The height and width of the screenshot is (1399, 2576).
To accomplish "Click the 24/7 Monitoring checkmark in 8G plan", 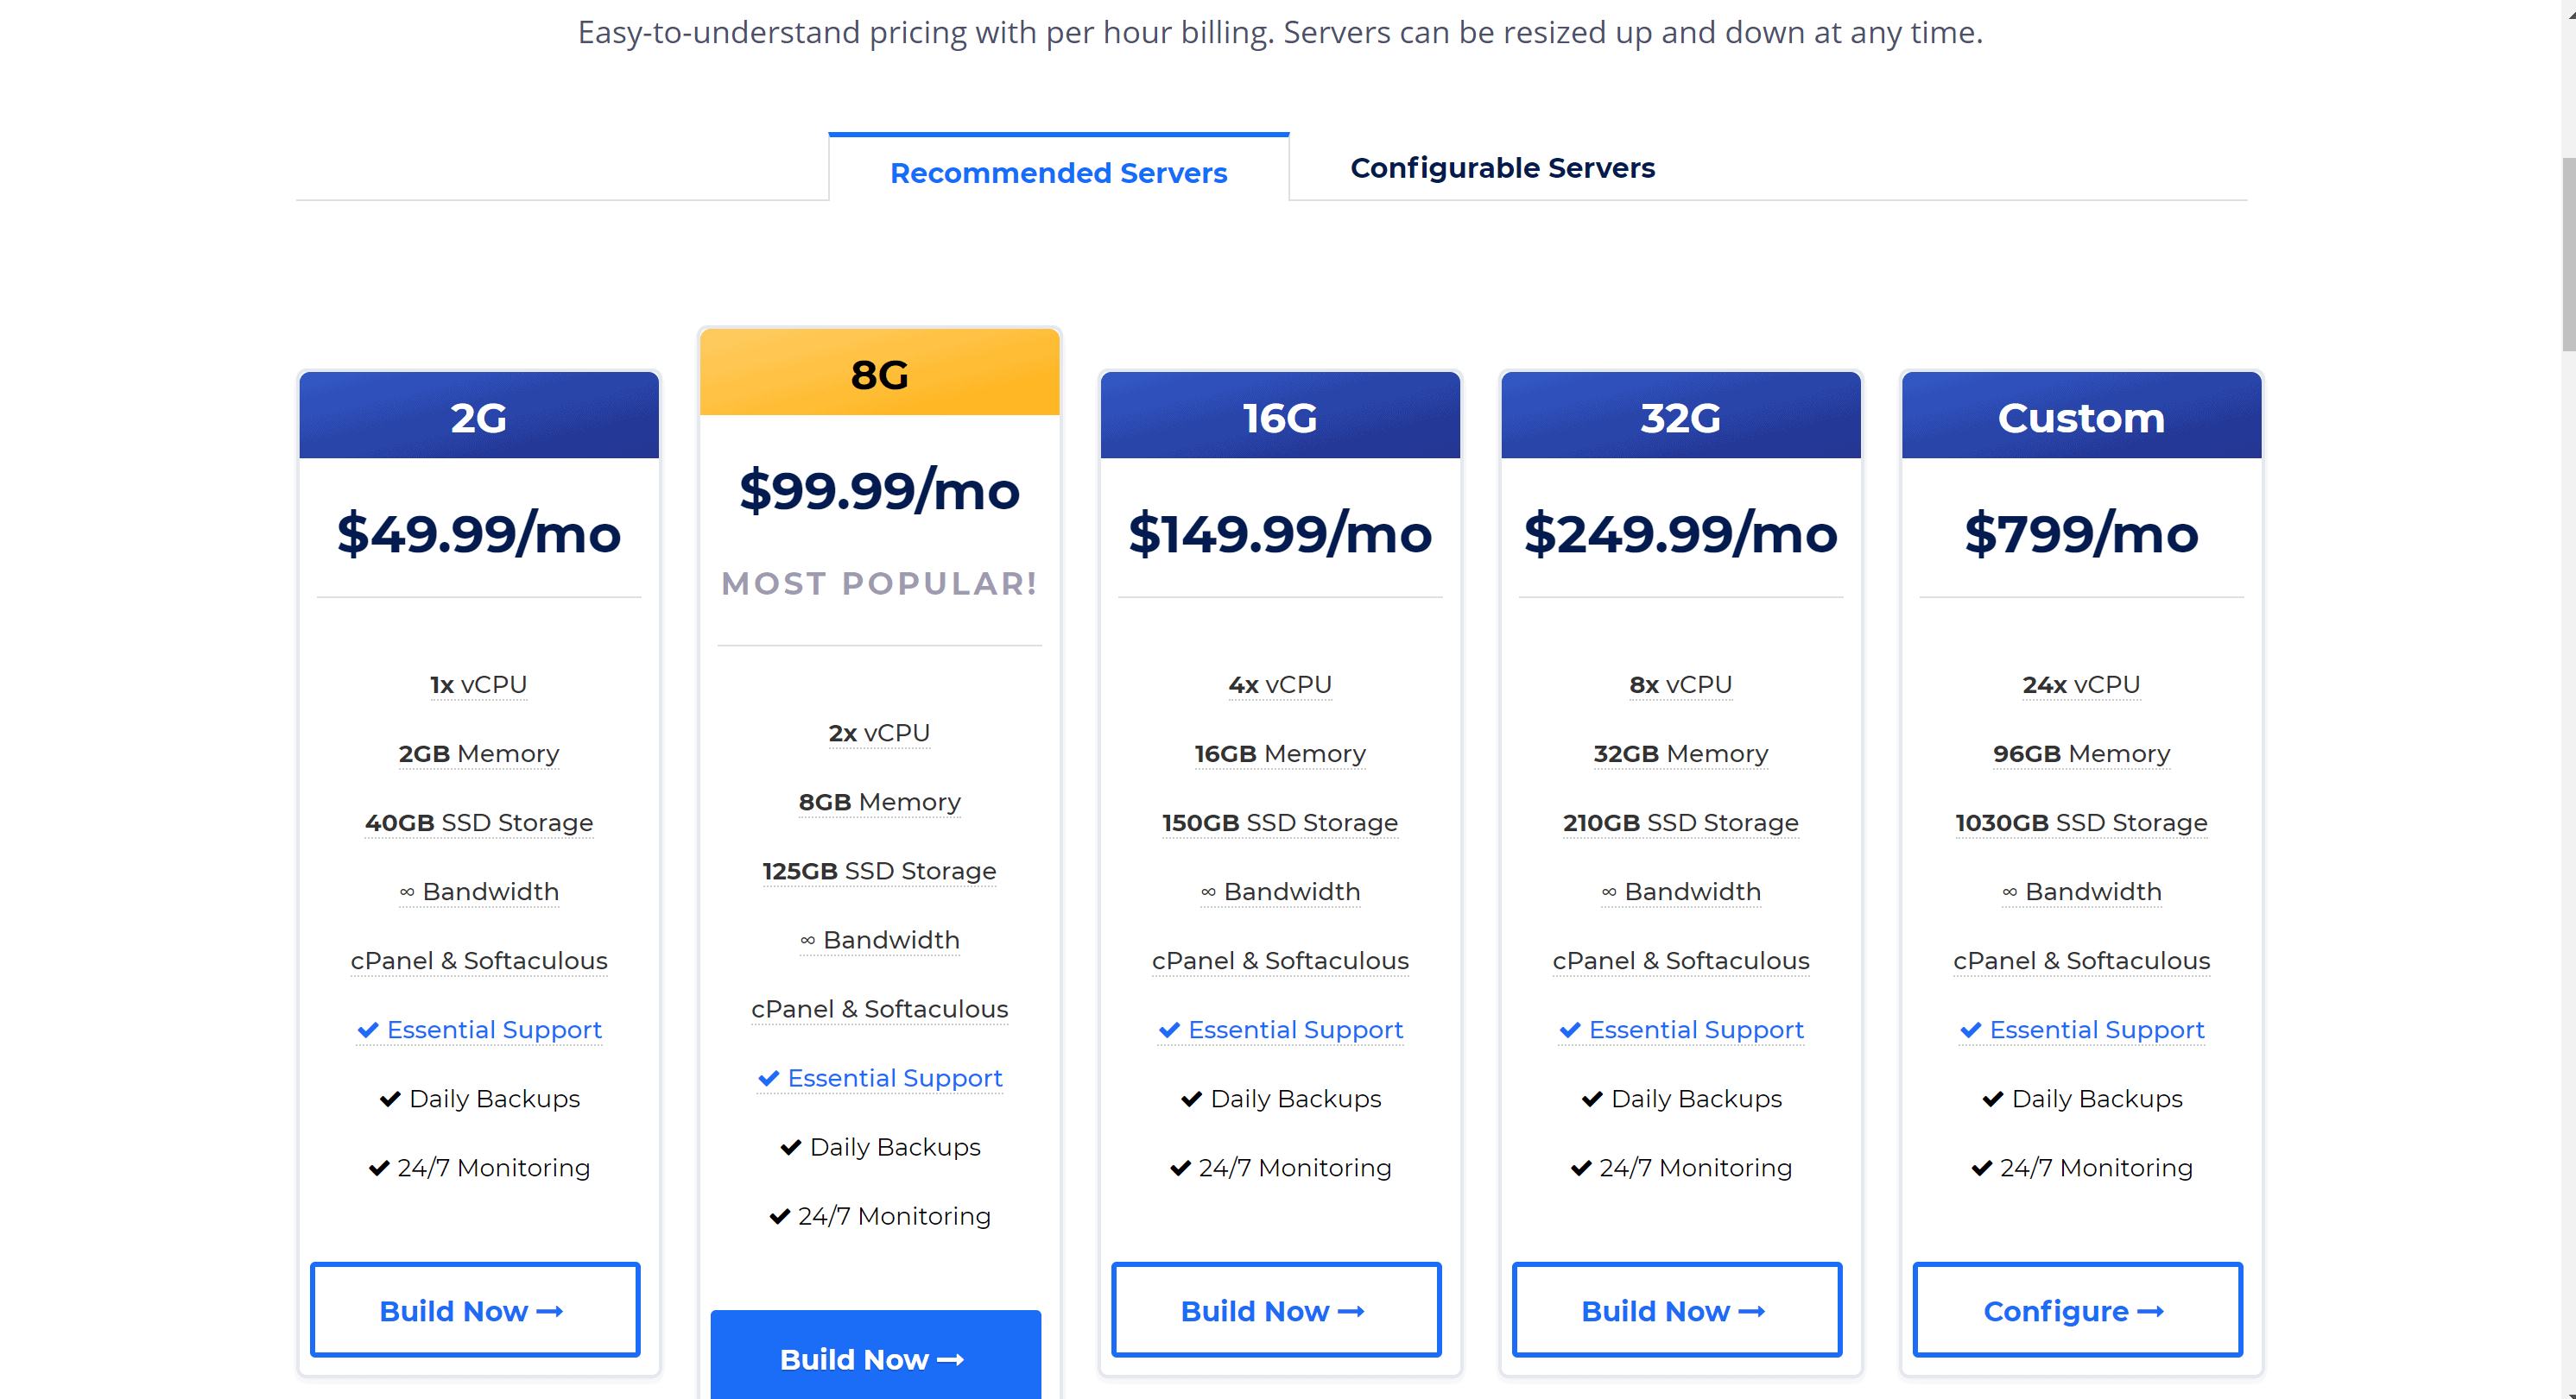I will (780, 1216).
